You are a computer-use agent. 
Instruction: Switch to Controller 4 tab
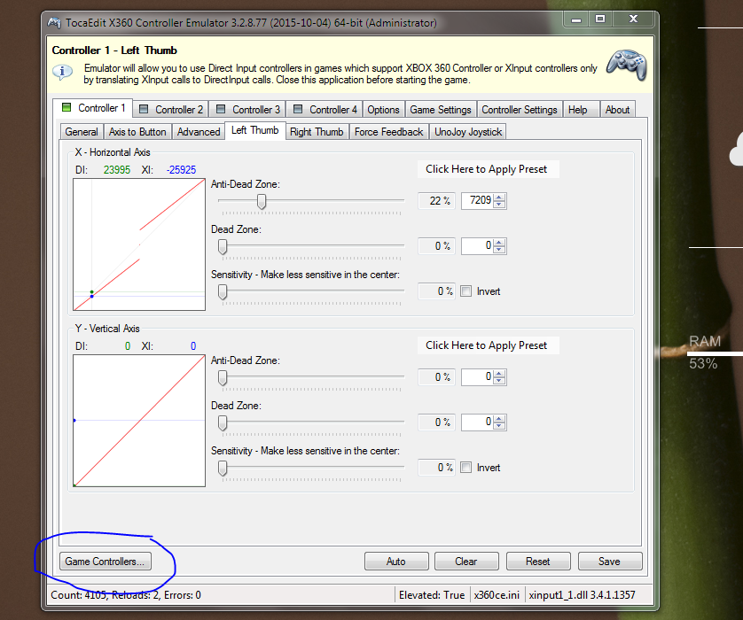point(325,110)
